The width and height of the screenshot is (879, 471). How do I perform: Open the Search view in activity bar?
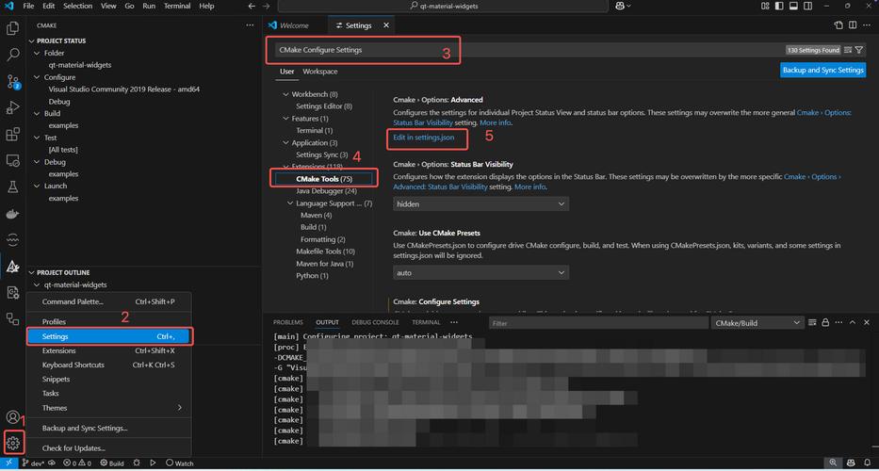click(12, 55)
